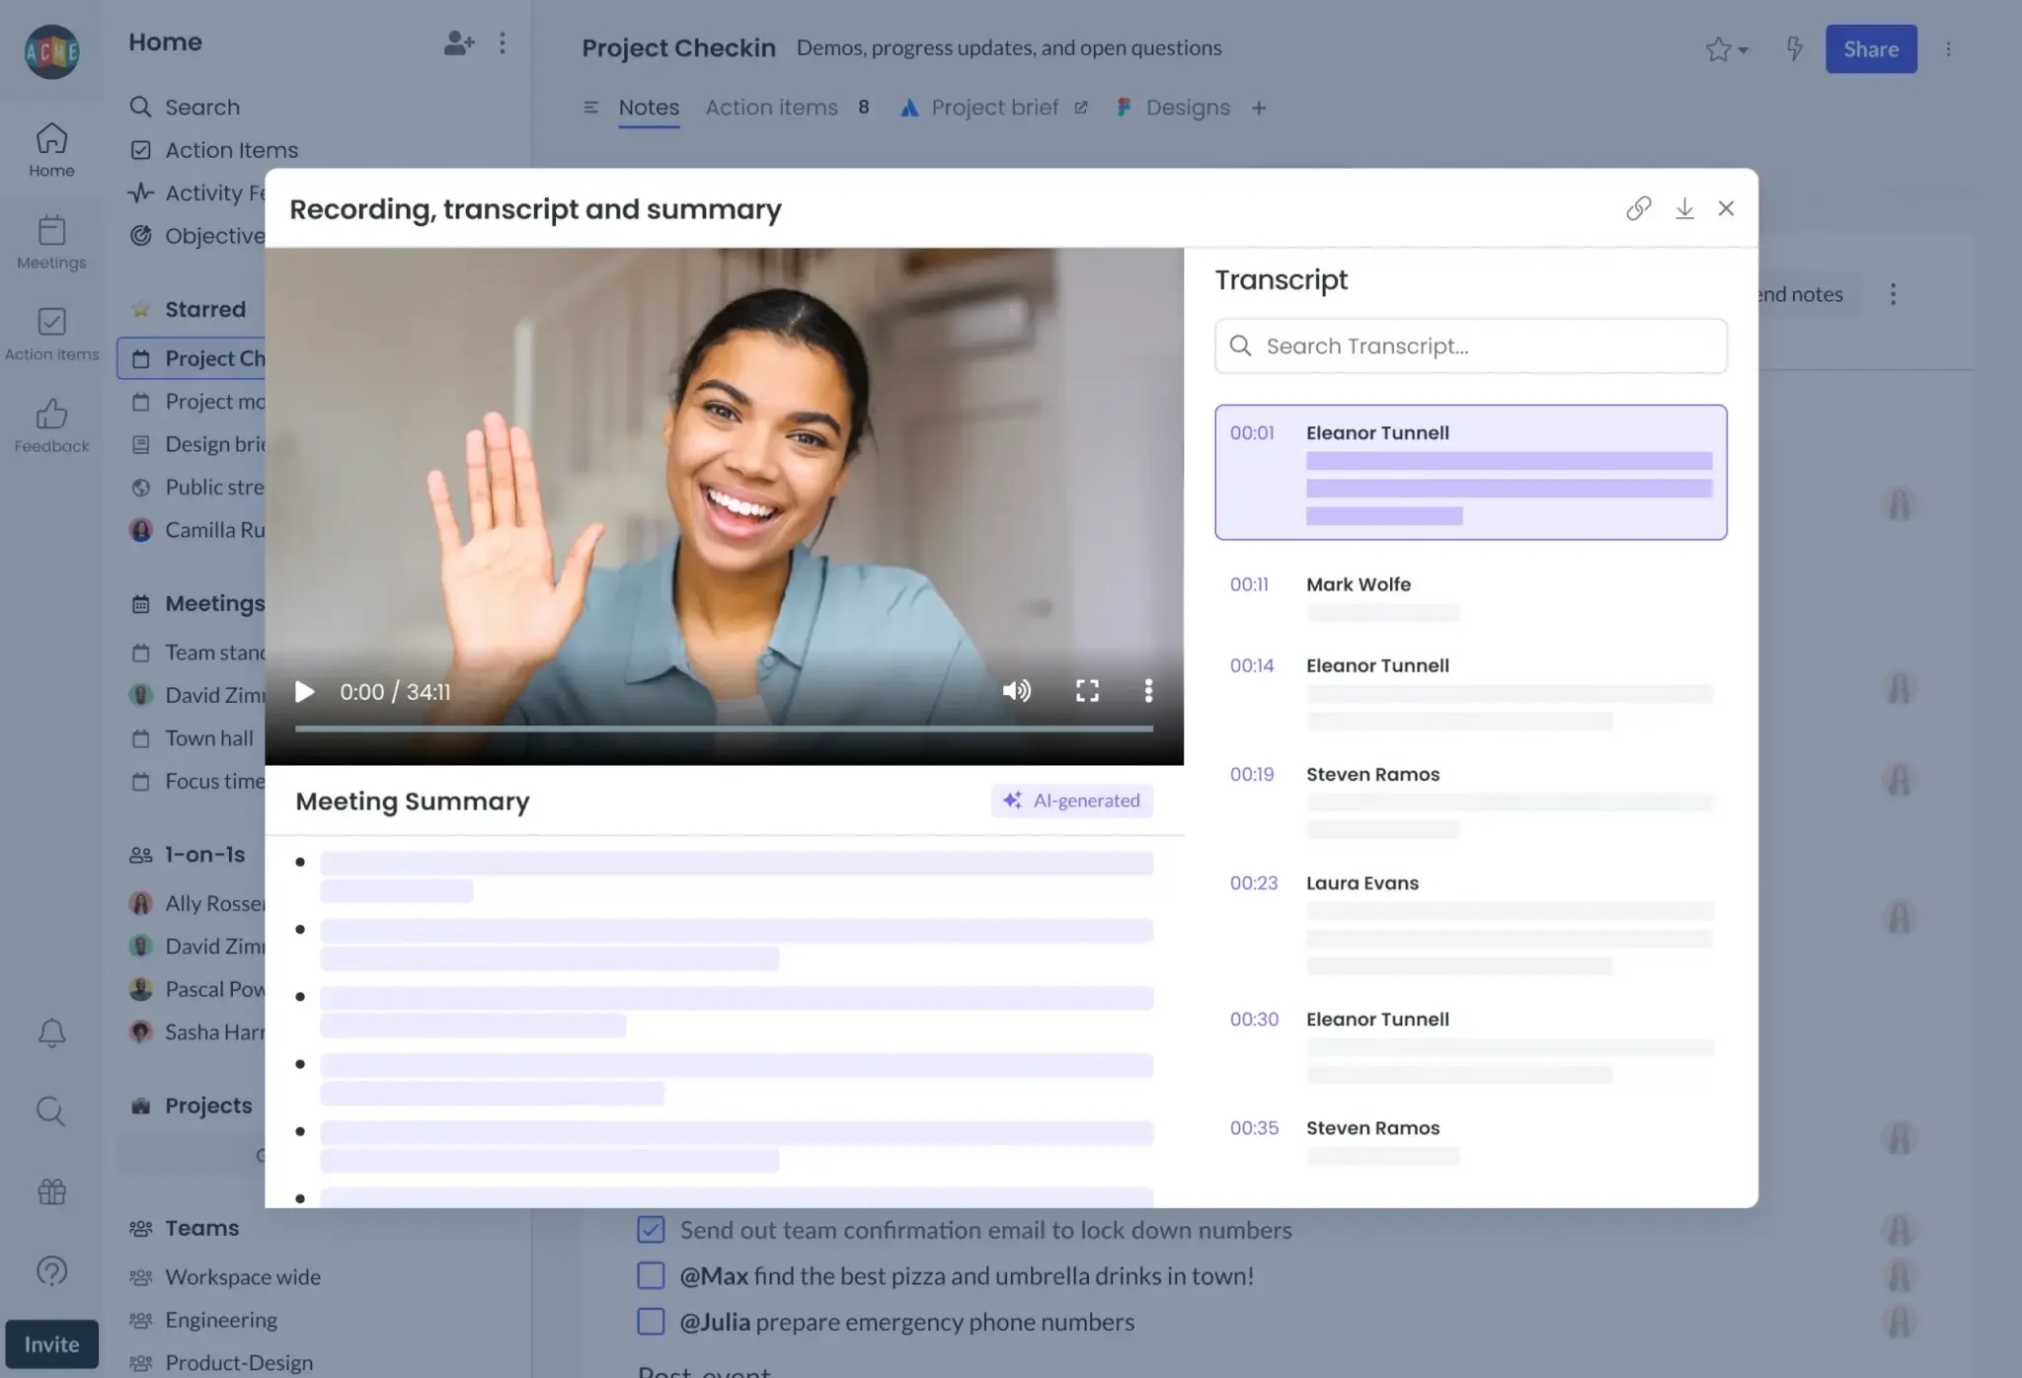Open notifications bell in left rail

point(51,1033)
